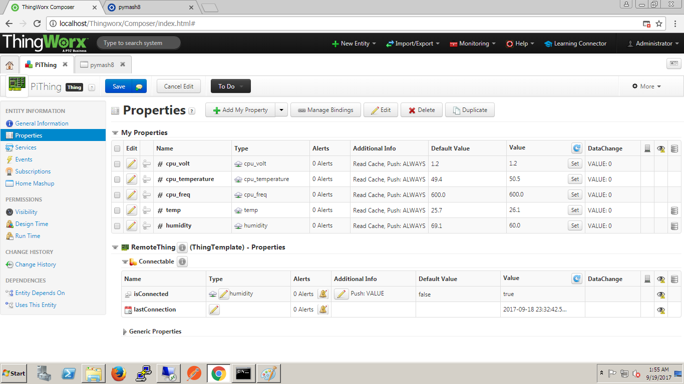
Task: Click the system search field
Action: click(139, 43)
